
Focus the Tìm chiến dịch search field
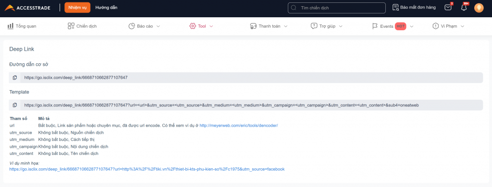(x=337, y=8)
